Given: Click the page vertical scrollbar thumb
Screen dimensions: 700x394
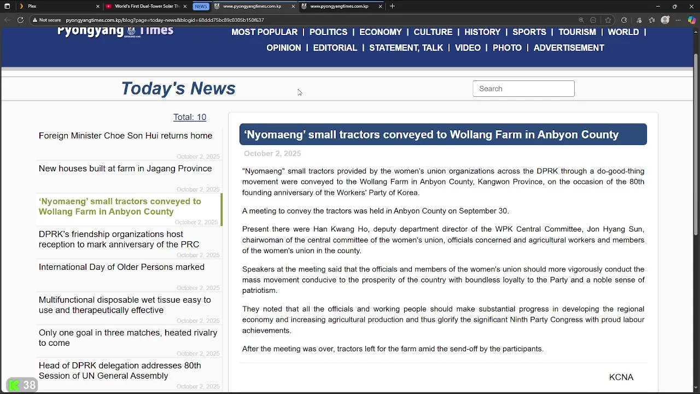Looking at the screenshot, I should [696, 145].
